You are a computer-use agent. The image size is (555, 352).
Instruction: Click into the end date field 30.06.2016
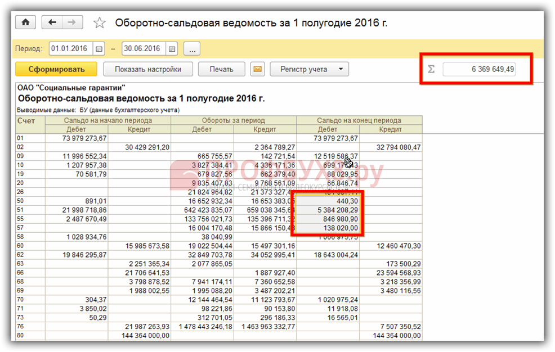[x=142, y=49]
